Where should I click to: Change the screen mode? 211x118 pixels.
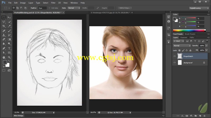click(9, 70)
